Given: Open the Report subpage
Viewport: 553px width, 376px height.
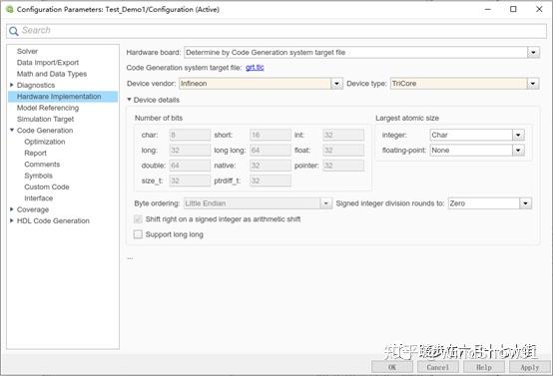Looking at the screenshot, I should 35,153.
